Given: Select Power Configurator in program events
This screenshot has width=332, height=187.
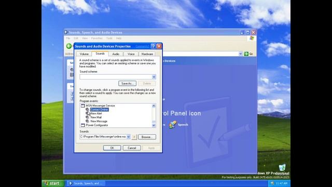Looking at the screenshot, I should click(97, 125).
